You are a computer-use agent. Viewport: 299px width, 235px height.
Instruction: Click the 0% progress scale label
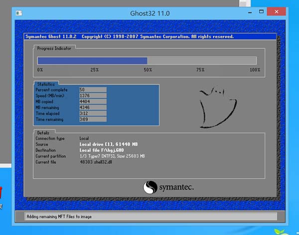coord(40,70)
